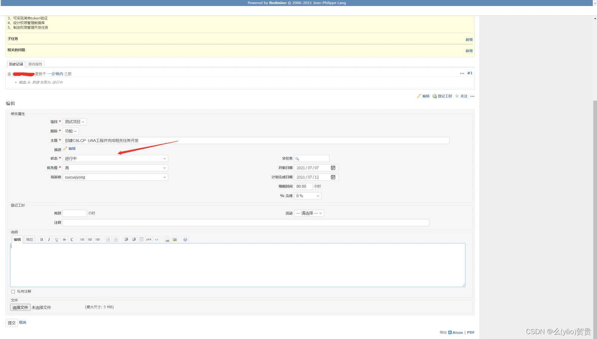The height and width of the screenshot is (339, 597).
Task: Apply italic formatting in the editor toolbar
Action: coord(49,239)
